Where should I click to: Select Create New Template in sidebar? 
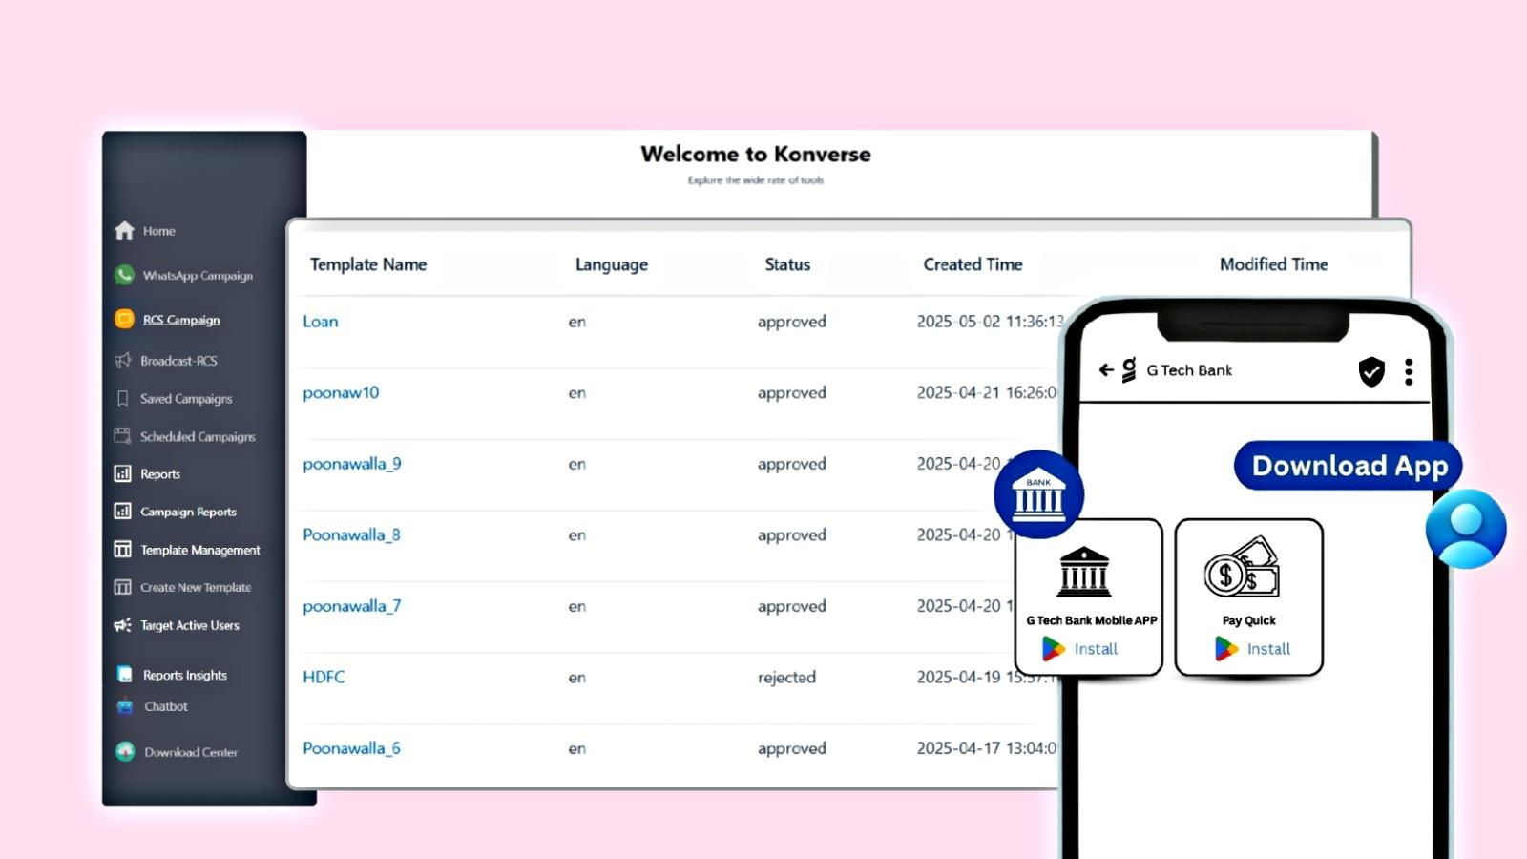pyautogui.click(x=196, y=587)
